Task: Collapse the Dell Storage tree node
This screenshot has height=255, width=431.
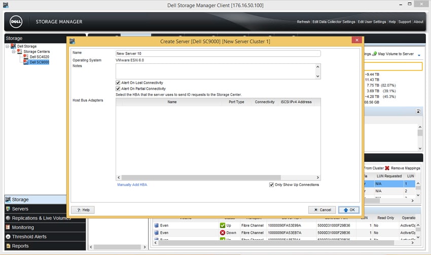Action: click(8, 47)
